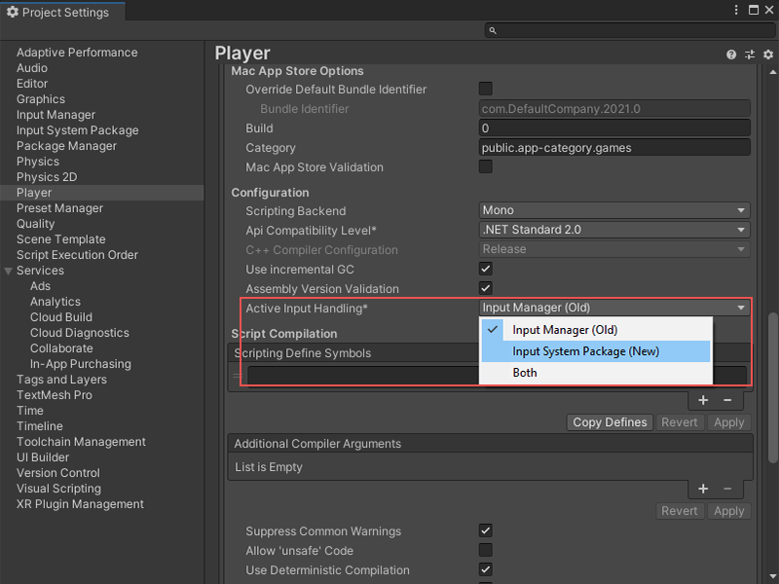The image size is (779, 584).
Task: Collapse the Services tree section
Action: coord(9,271)
